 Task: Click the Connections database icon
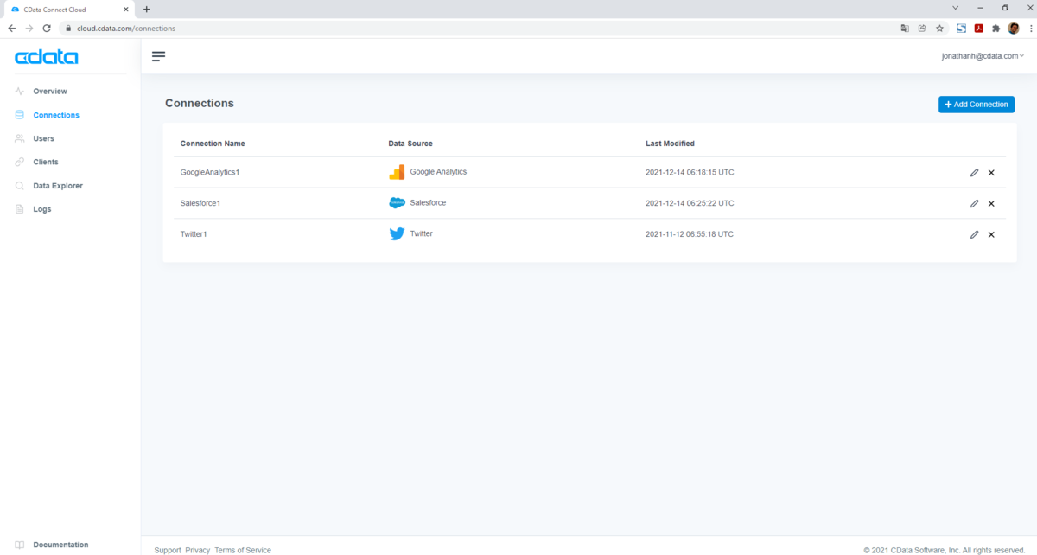click(20, 115)
